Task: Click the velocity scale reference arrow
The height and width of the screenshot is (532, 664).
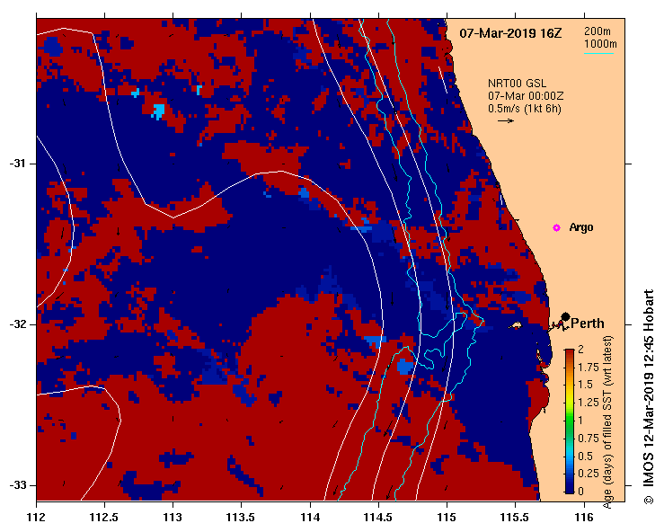Action: click(506, 120)
